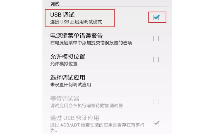Open the 选择调试应用 option

(x=107, y=80)
